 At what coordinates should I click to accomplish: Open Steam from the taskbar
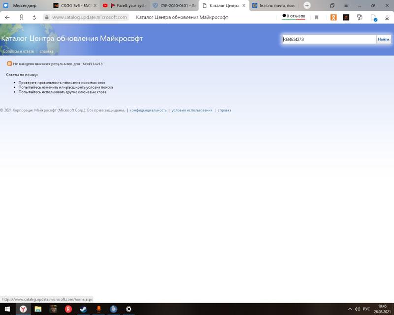(83, 309)
